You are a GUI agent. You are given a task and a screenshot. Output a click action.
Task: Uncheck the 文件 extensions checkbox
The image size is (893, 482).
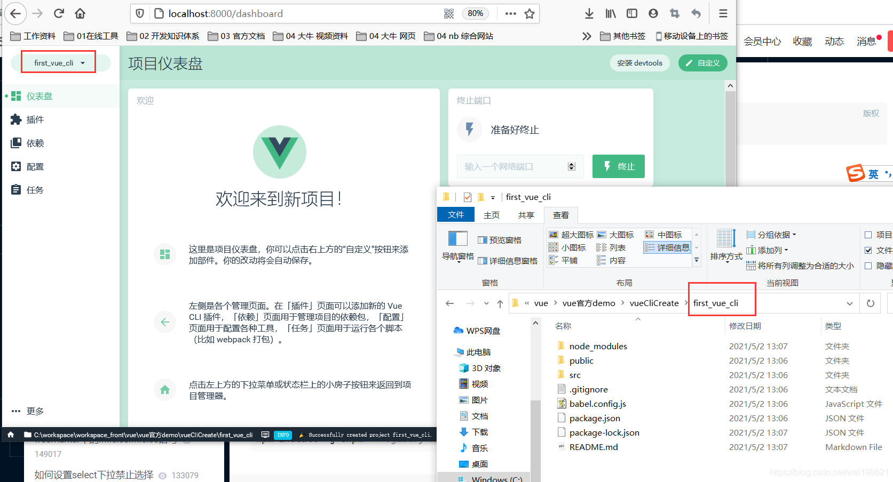[868, 250]
